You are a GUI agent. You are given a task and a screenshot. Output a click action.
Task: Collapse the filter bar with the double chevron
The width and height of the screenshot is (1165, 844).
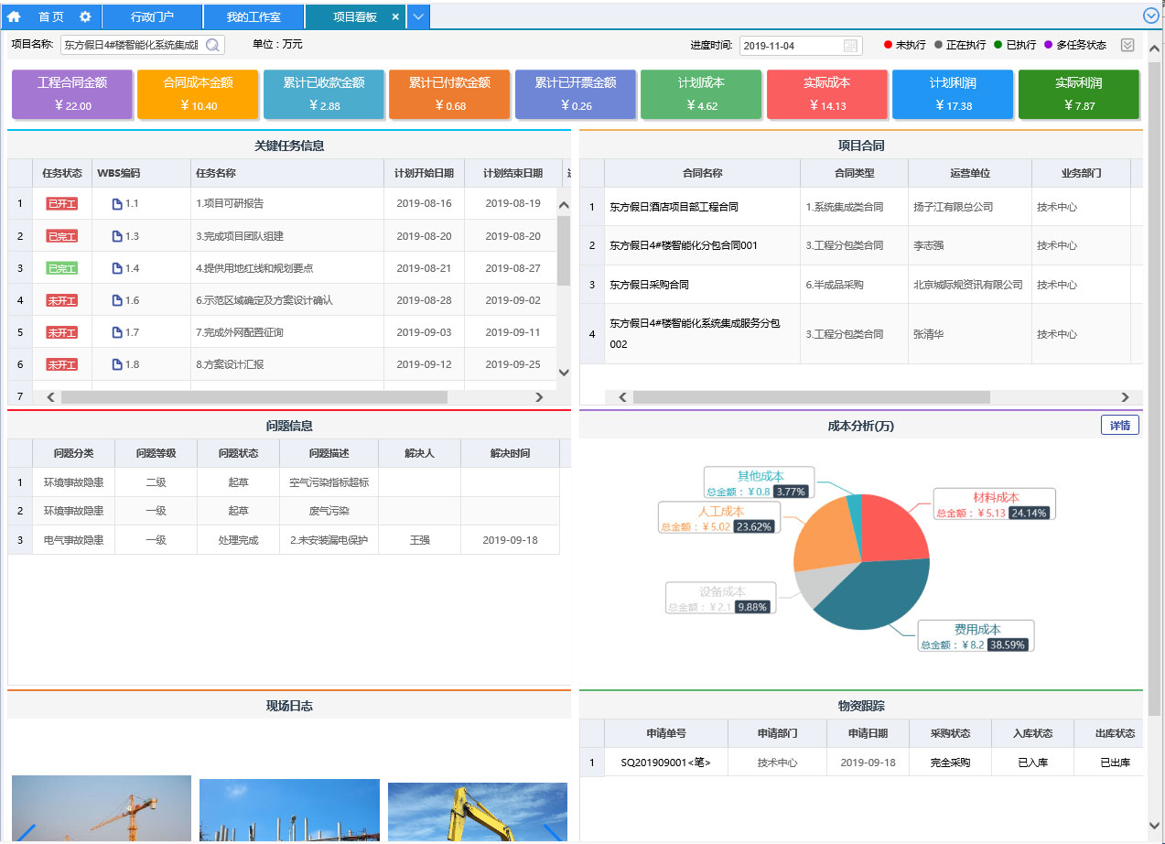coord(1127,45)
